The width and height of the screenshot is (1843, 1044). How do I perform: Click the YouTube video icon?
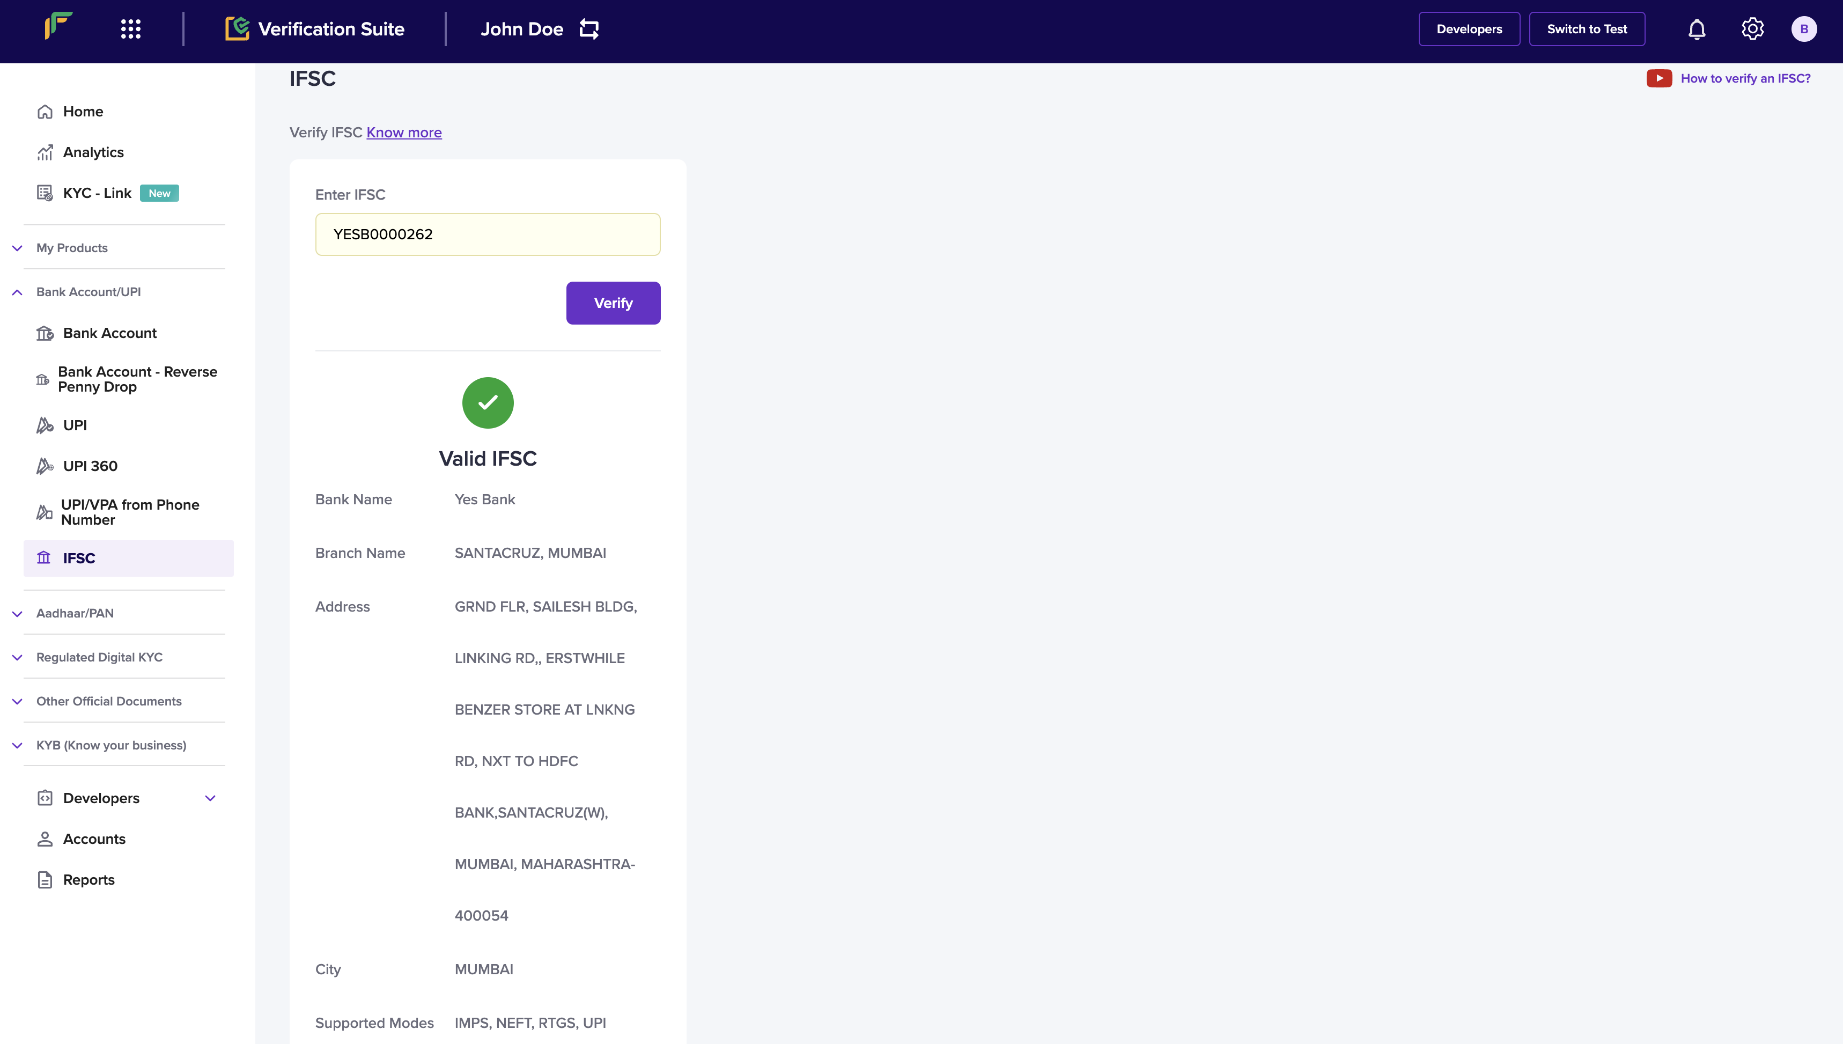[x=1659, y=78]
